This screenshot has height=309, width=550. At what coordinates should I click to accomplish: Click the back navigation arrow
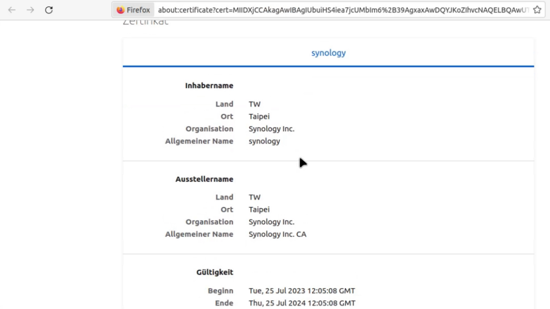[12, 10]
